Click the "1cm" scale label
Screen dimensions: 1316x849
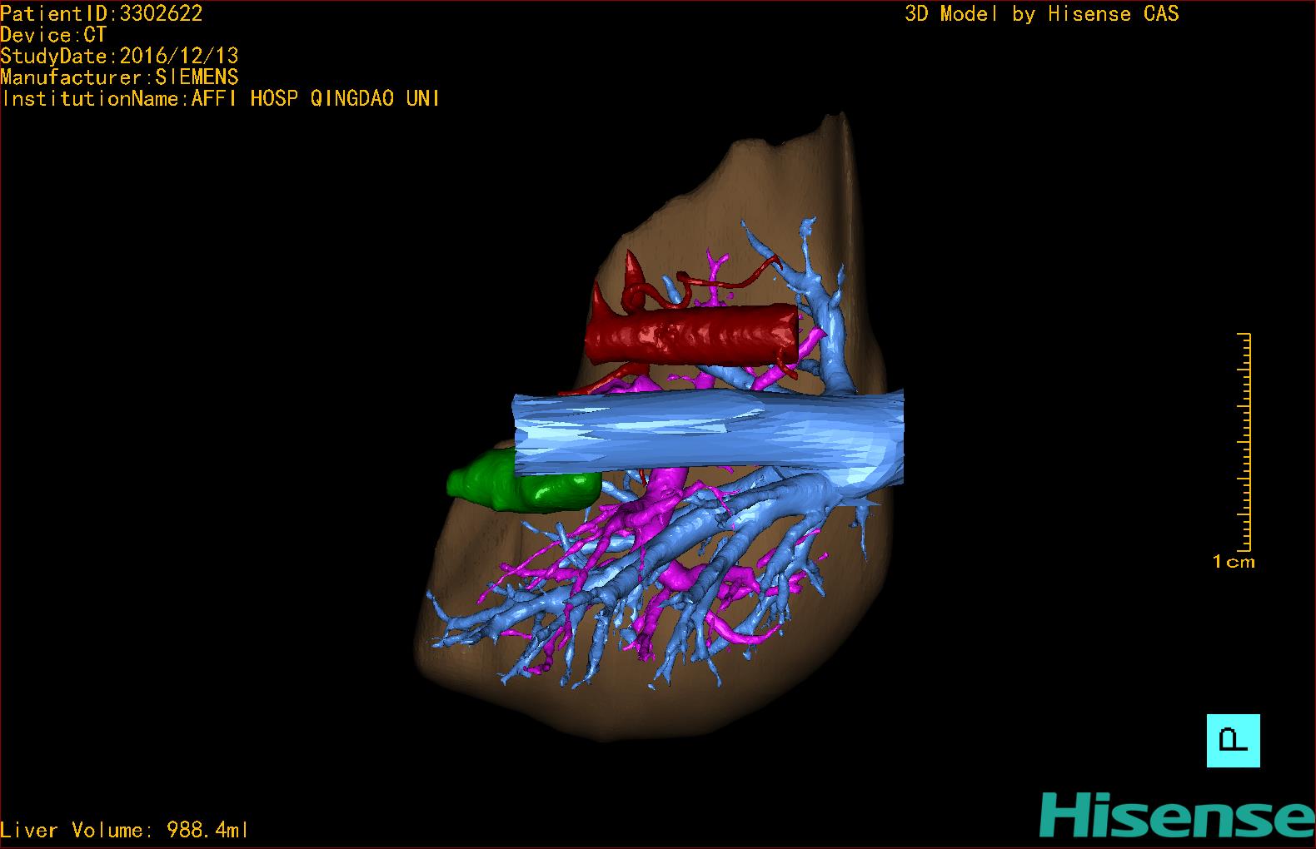pos(1234,562)
